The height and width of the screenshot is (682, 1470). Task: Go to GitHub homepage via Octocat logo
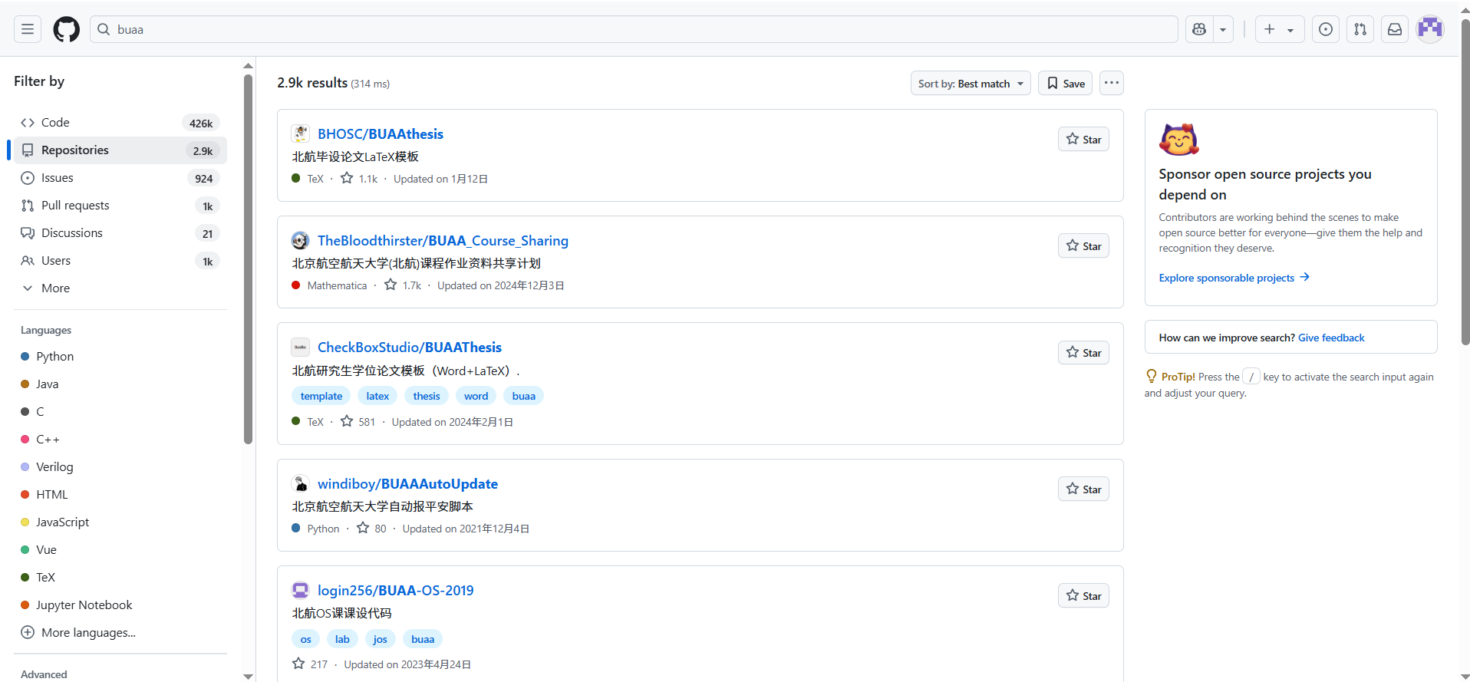click(x=67, y=29)
